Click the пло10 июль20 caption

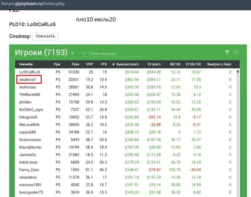[x=96, y=19]
